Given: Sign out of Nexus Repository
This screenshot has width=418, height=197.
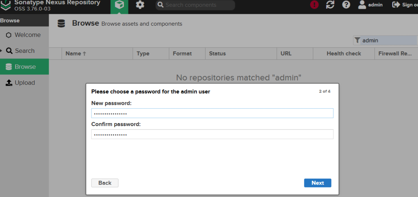Looking at the screenshot, I should (406, 5).
